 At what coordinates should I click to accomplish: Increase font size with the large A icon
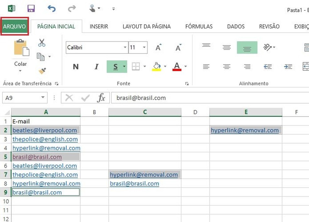(x=158, y=47)
